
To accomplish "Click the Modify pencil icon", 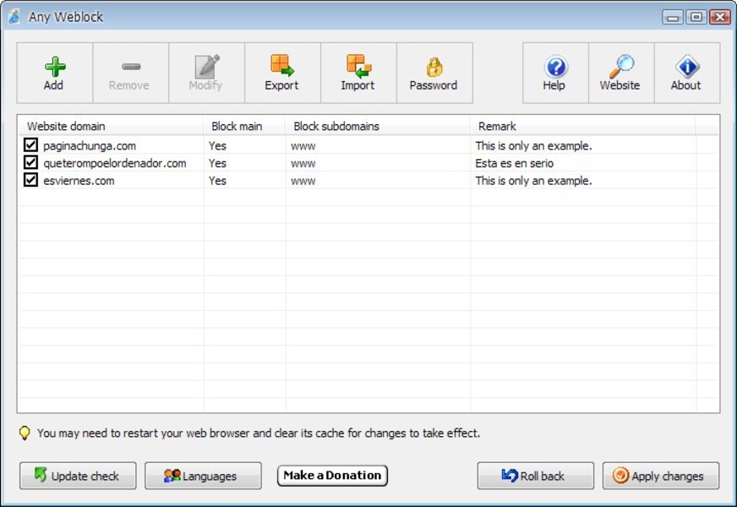I will pyautogui.click(x=205, y=72).
